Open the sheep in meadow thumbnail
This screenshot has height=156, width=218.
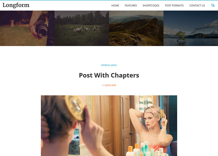pos(82,28)
